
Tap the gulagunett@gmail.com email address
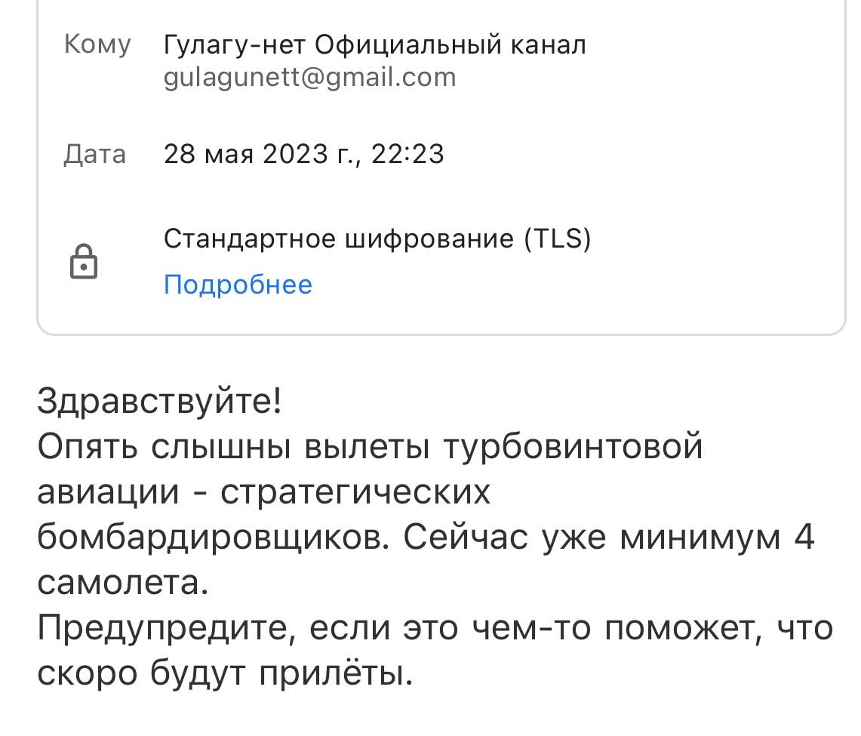[x=309, y=77]
